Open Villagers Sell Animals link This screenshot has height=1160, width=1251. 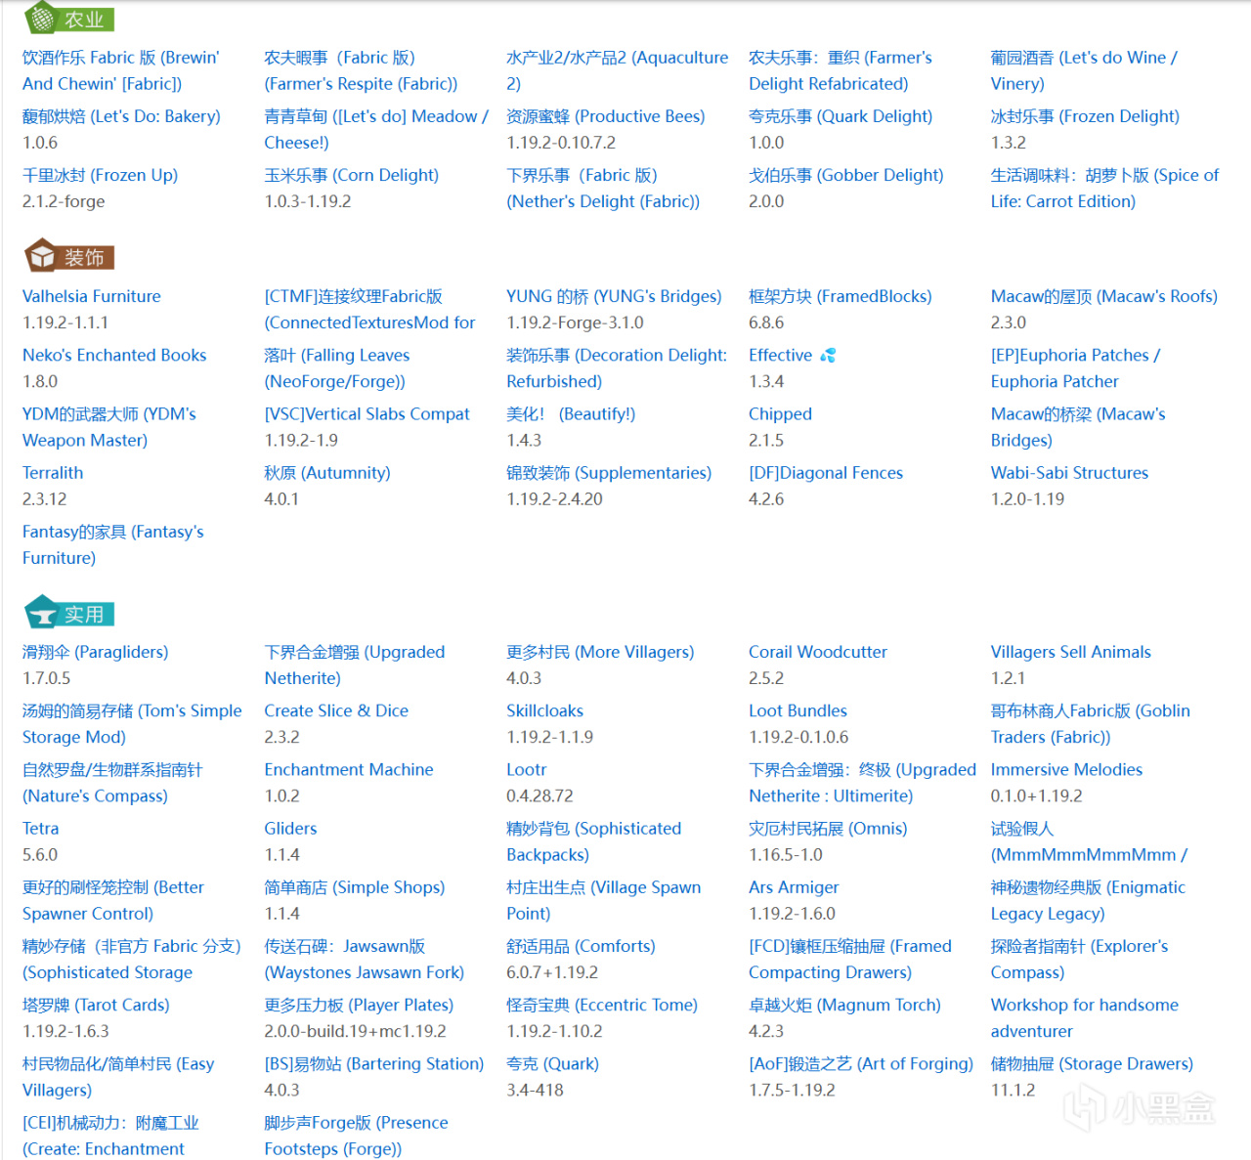point(1071,652)
